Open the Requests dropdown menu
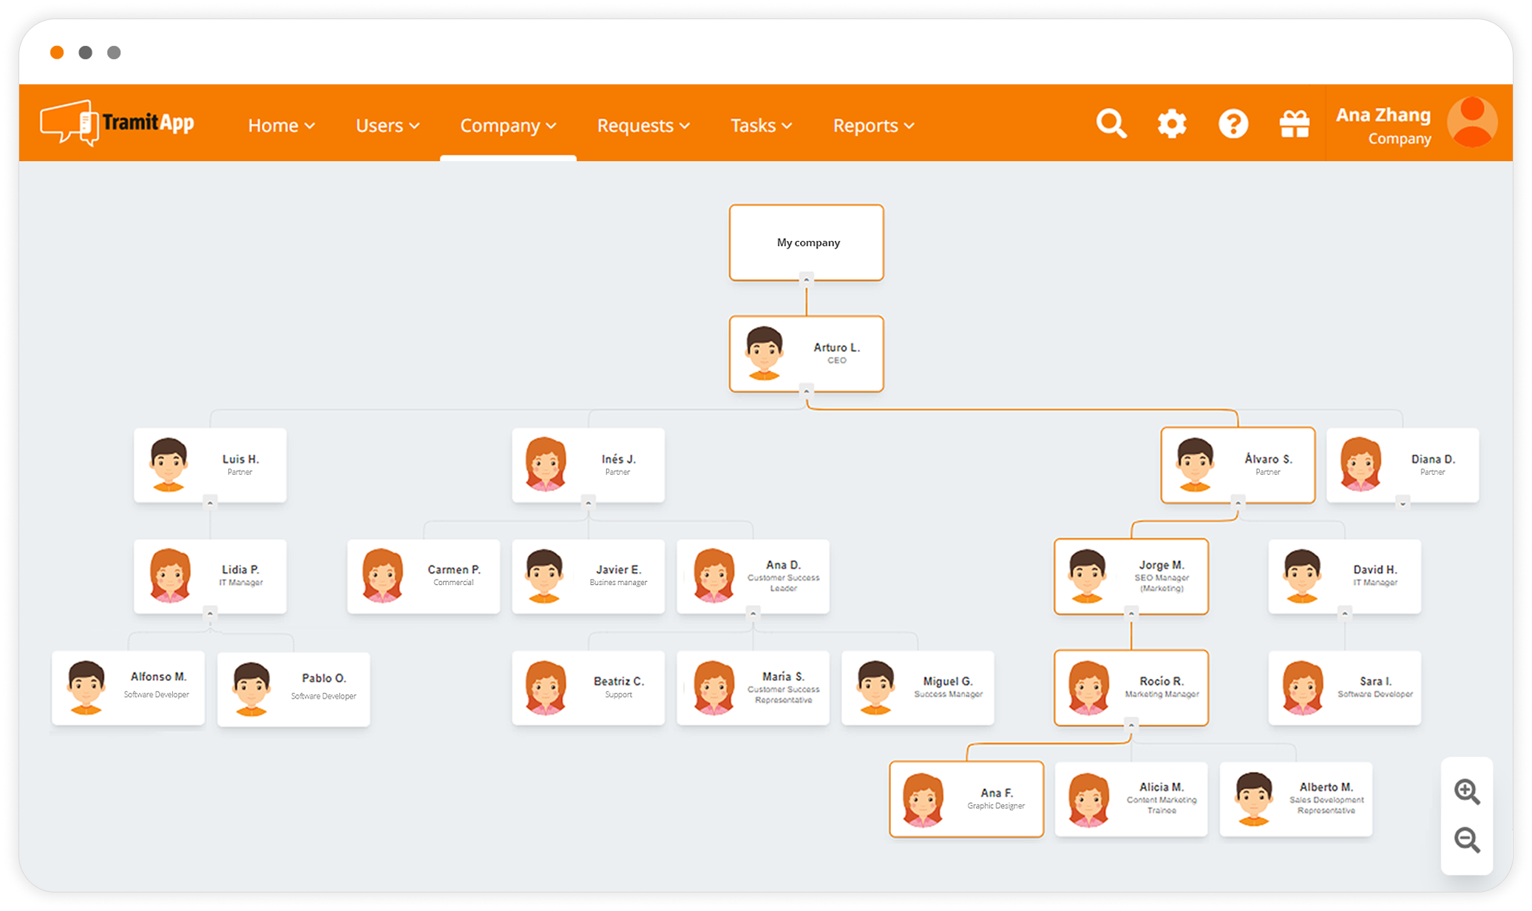1532x911 pixels. (643, 126)
